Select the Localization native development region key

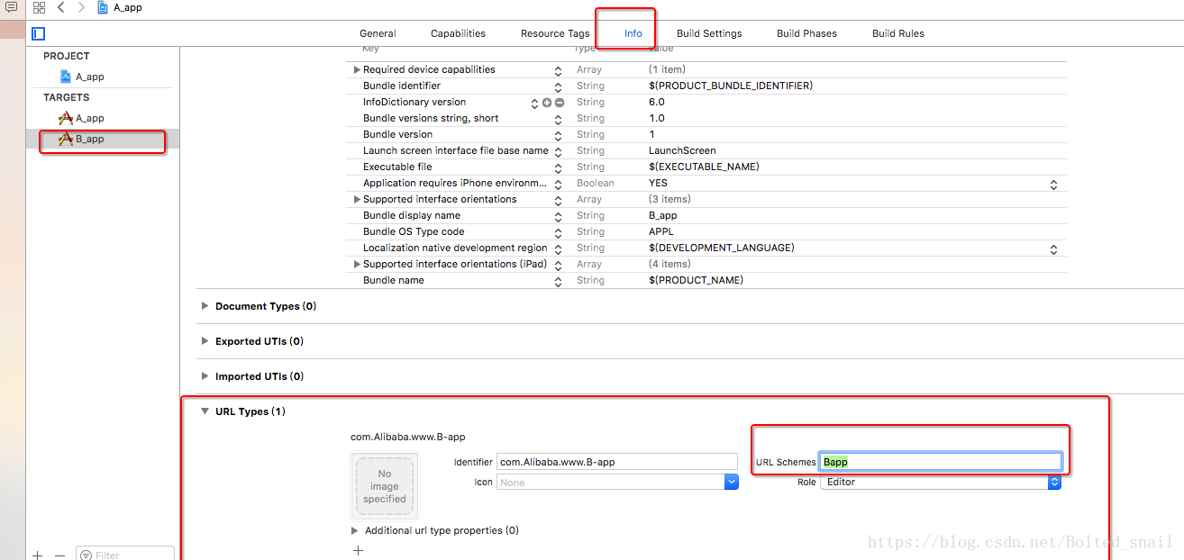[455, 248]
